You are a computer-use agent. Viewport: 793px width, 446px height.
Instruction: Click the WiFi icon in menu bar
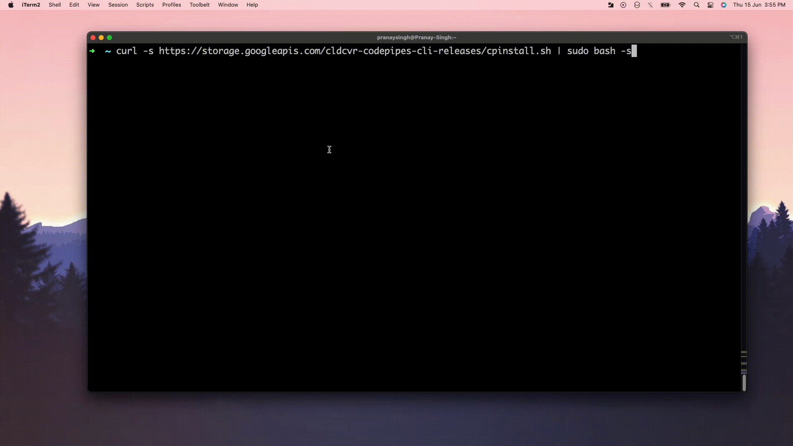point(682,5)
